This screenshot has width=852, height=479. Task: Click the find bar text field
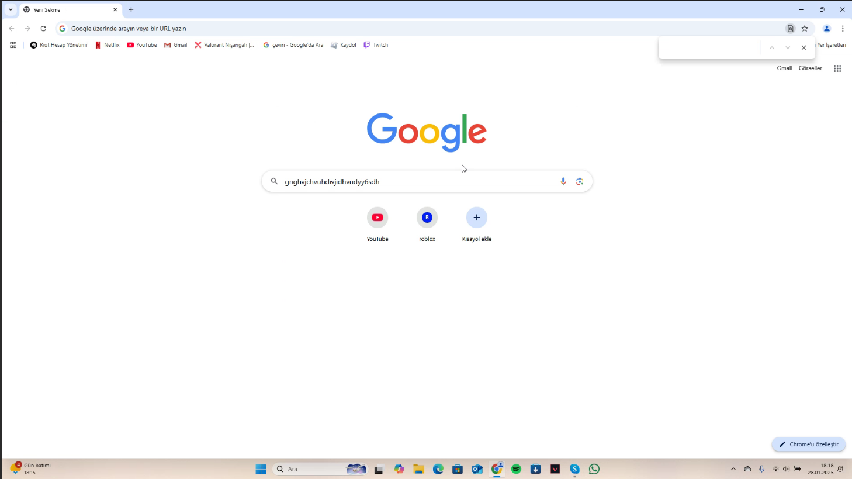[x=710, y=48]
